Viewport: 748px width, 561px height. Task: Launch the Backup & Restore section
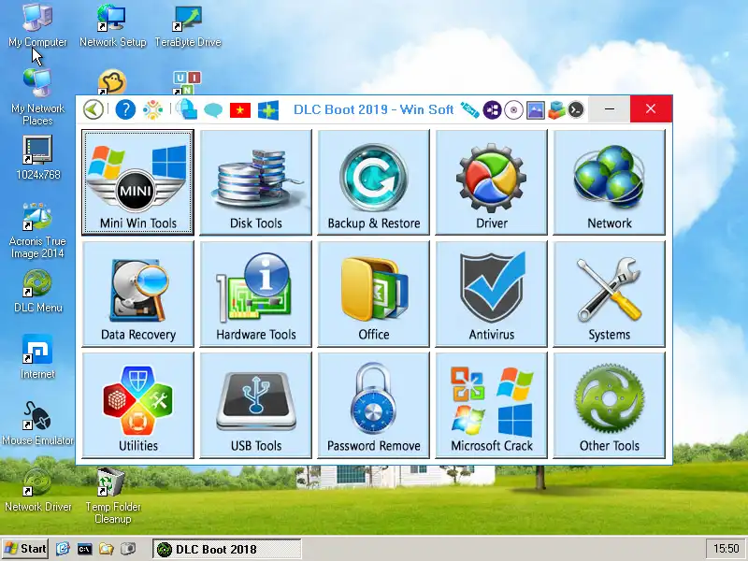click(373, 181)
